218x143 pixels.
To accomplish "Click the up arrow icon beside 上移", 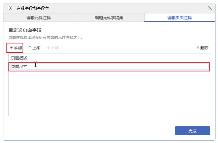I will point(30,48).
